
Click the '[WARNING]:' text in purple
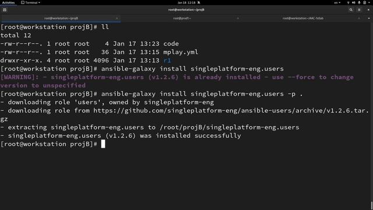[19, 77]
